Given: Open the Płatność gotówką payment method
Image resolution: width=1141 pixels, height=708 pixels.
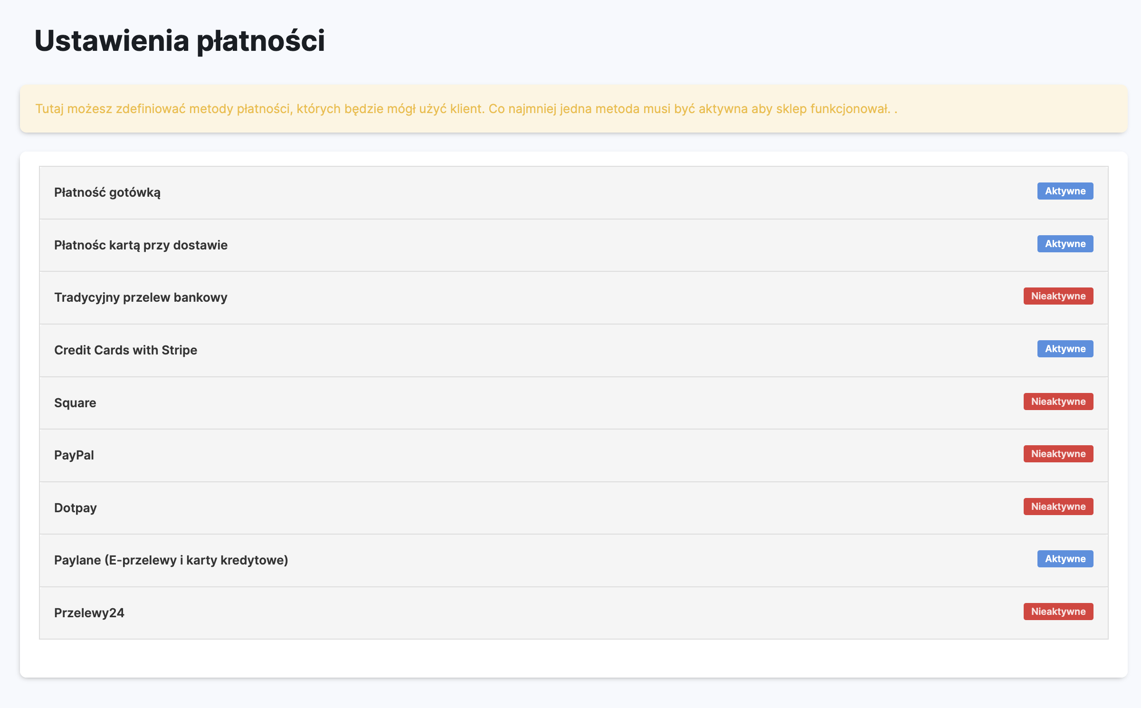Looking at the screenshot, I should (107, 192).
